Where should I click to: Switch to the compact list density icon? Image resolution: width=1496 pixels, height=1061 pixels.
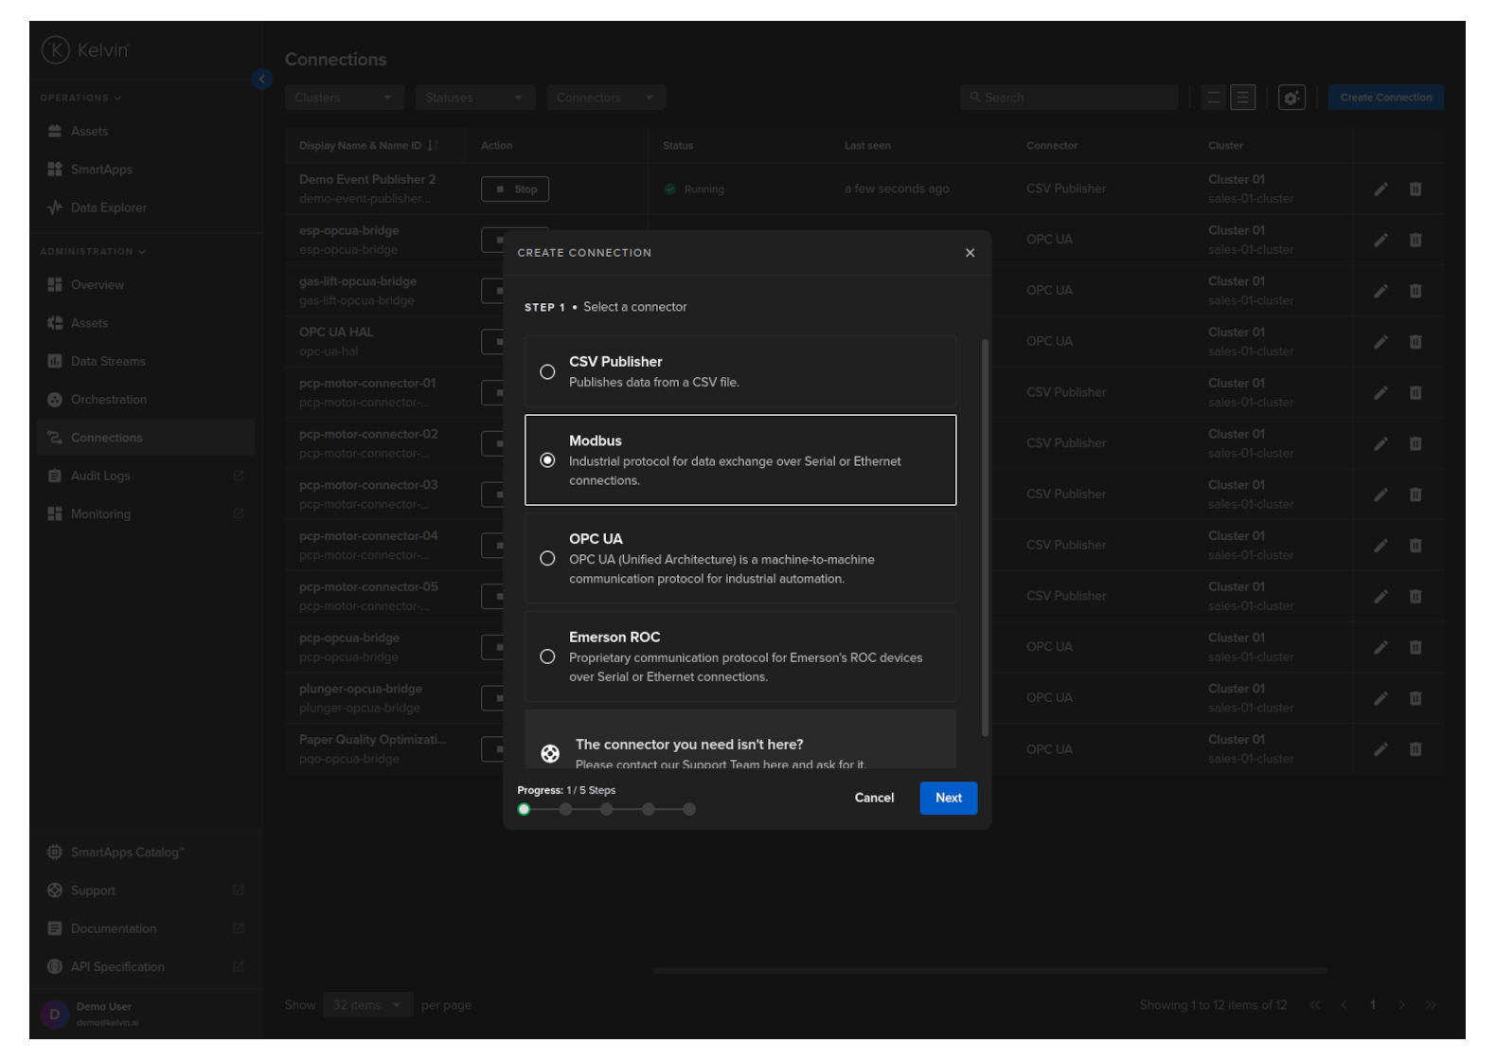(1213, 98)
